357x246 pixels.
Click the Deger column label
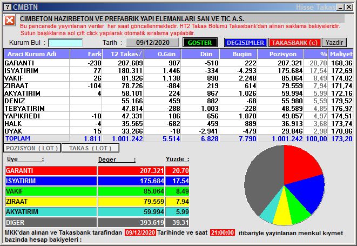117,159
